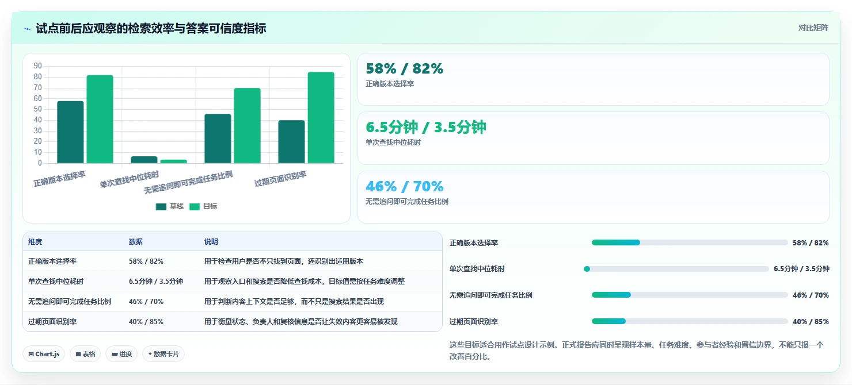Click the 目标 bar for 无需追问即可完成任务比例
The height and width of the screenshot is (385, 852).
click(248, 125)
